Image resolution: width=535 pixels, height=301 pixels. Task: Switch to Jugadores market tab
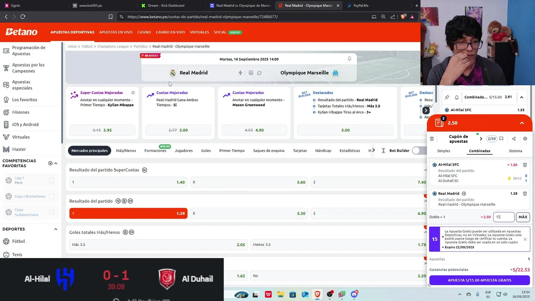coord(183,150)
